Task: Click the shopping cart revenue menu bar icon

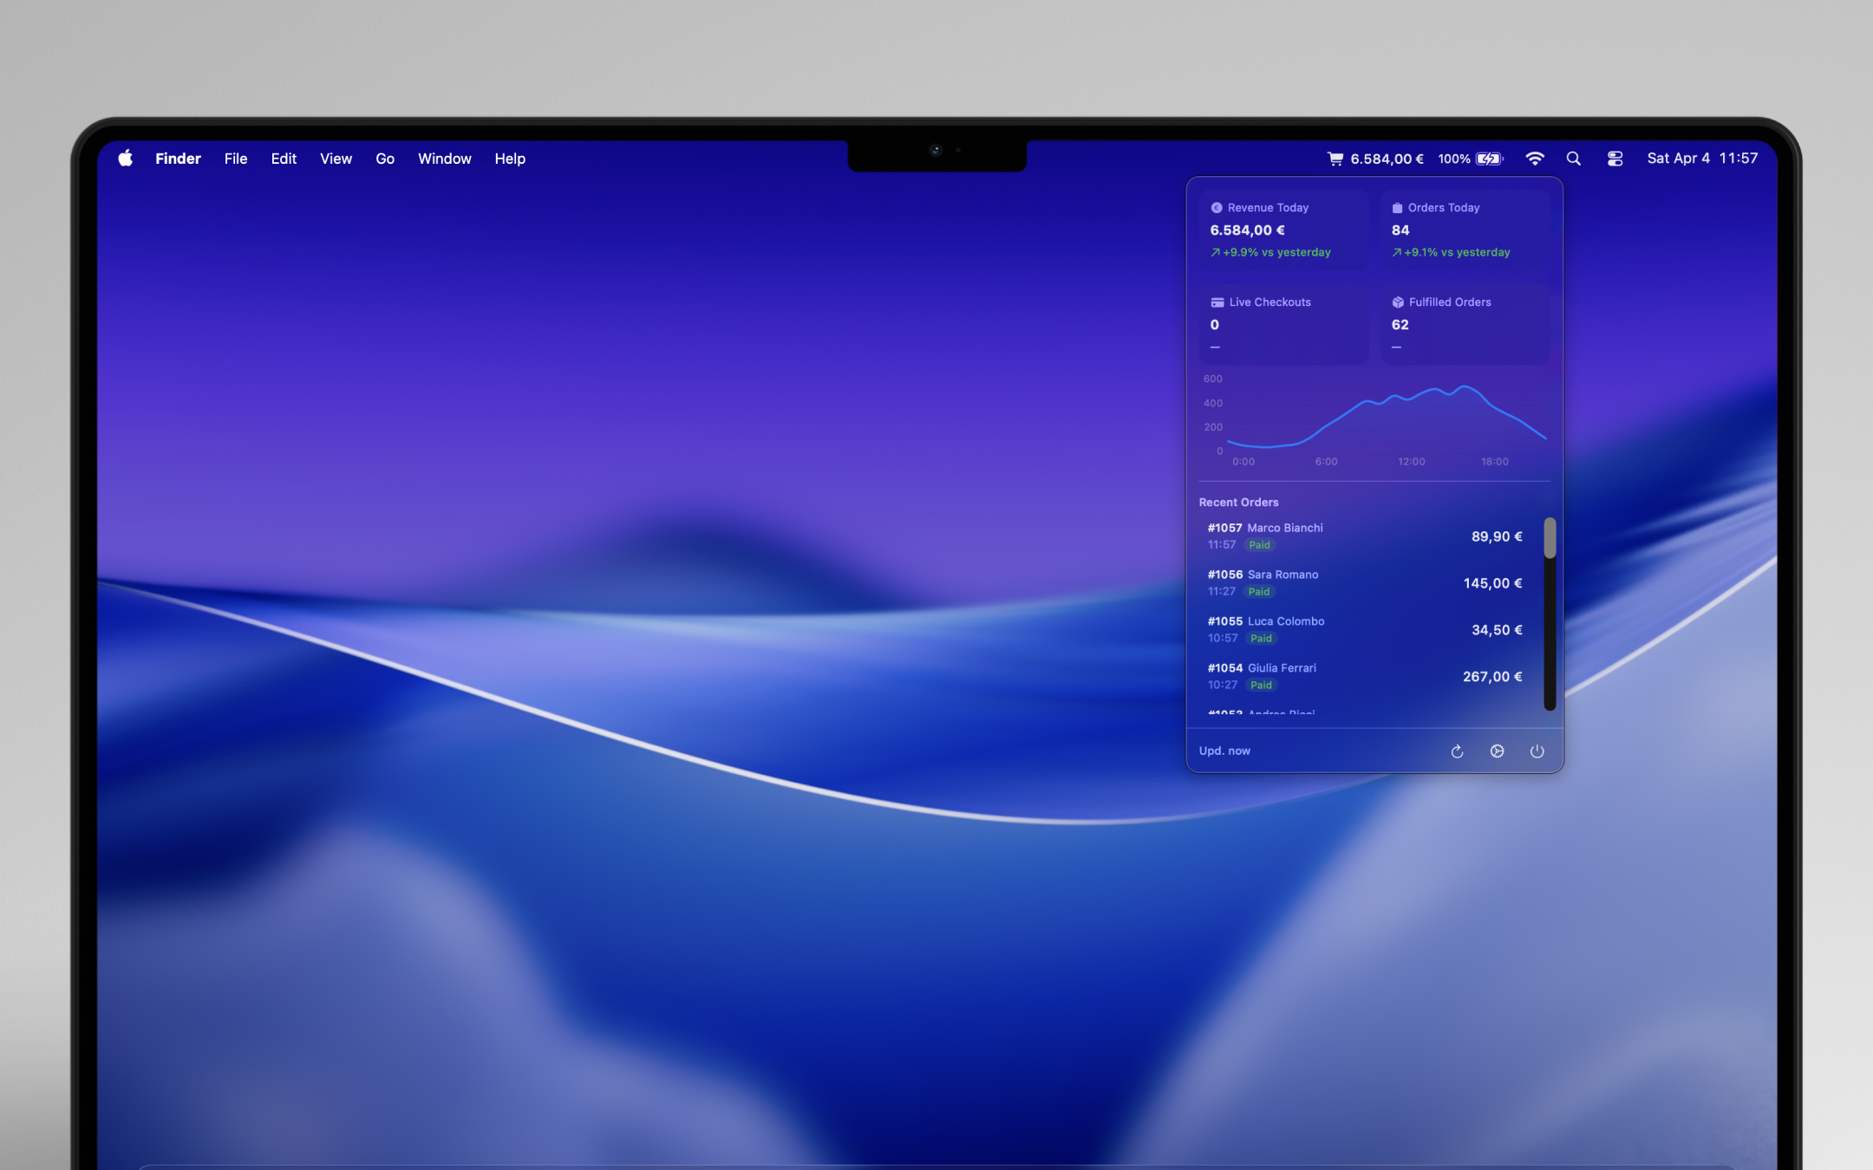Action: [1335, 159]
